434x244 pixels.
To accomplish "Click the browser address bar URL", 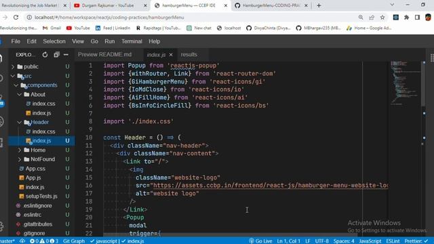I will (109, 17).
